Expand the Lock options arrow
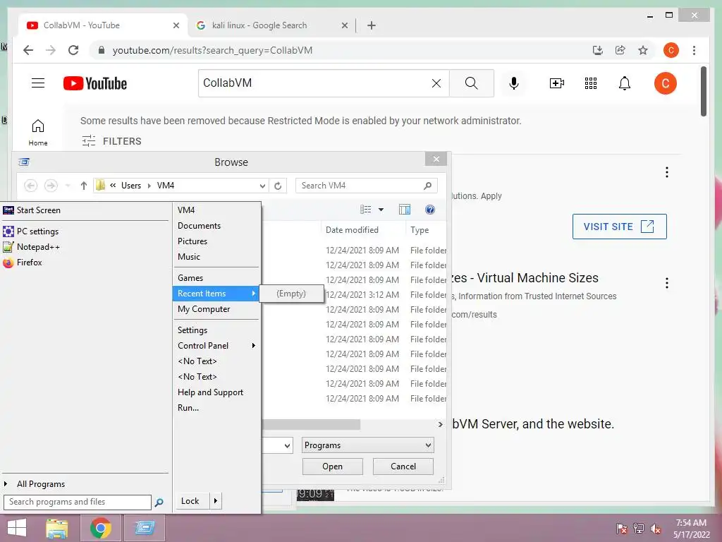The height and width of the screenshot is (542, 722). point(216,501)
